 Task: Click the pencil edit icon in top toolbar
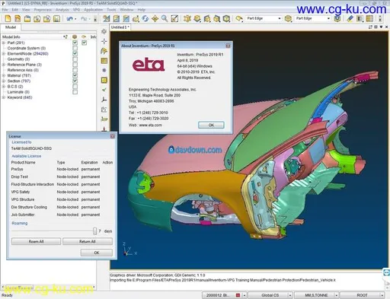point(350,18)
